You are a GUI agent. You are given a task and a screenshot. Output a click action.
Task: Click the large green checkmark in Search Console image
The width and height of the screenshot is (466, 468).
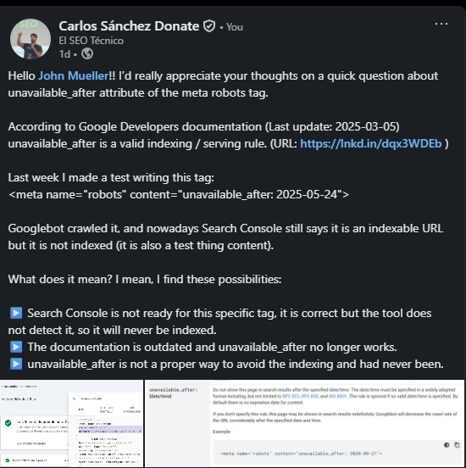click(x=8, y=422)
